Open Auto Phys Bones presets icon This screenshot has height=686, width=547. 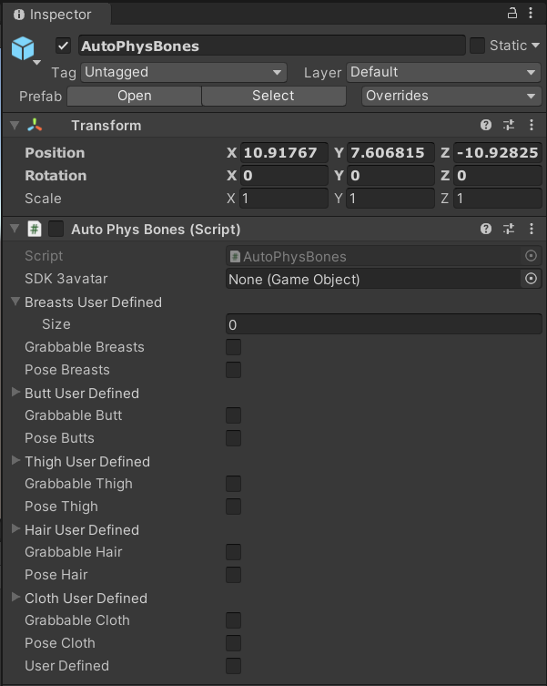pyautogui.click(x=509, y=230)
